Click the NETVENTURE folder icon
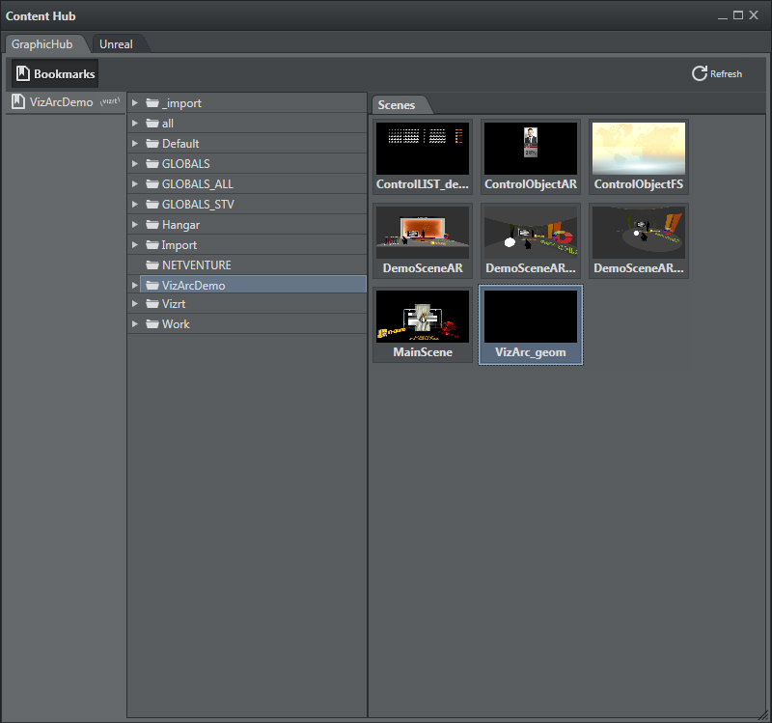The image size is (772, 723). click(x=152, y=265)
